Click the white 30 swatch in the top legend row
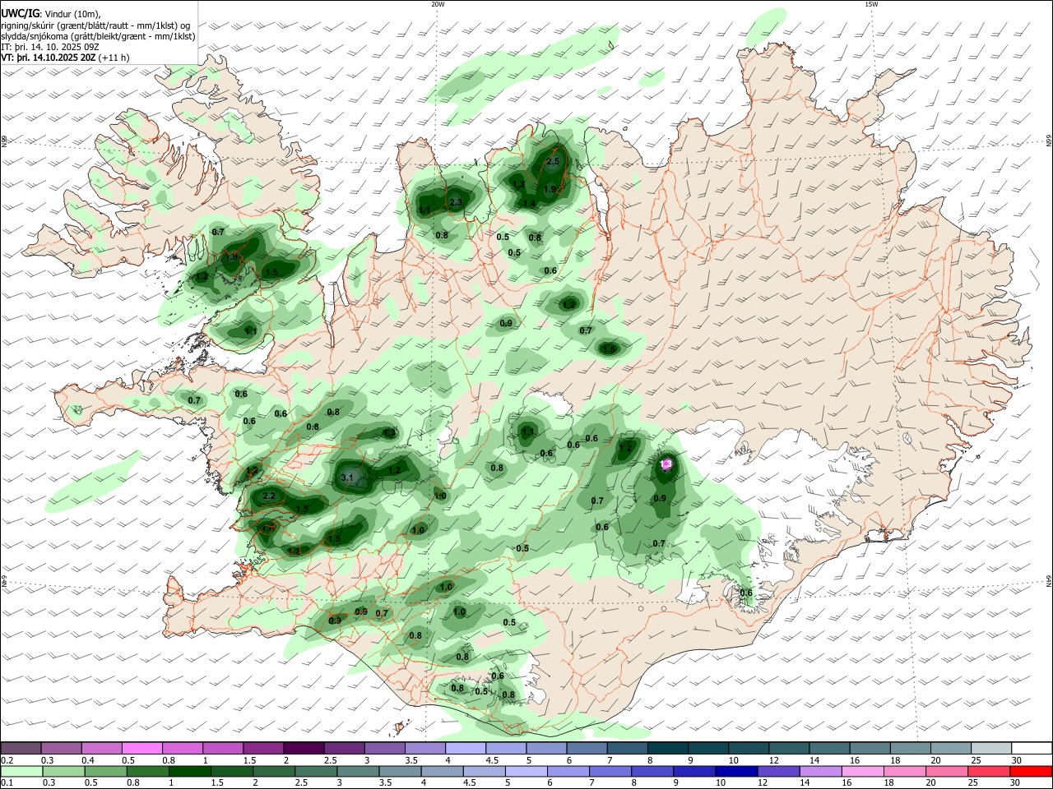Viewport: 1053px width, 789px height. click(1032, 748)
